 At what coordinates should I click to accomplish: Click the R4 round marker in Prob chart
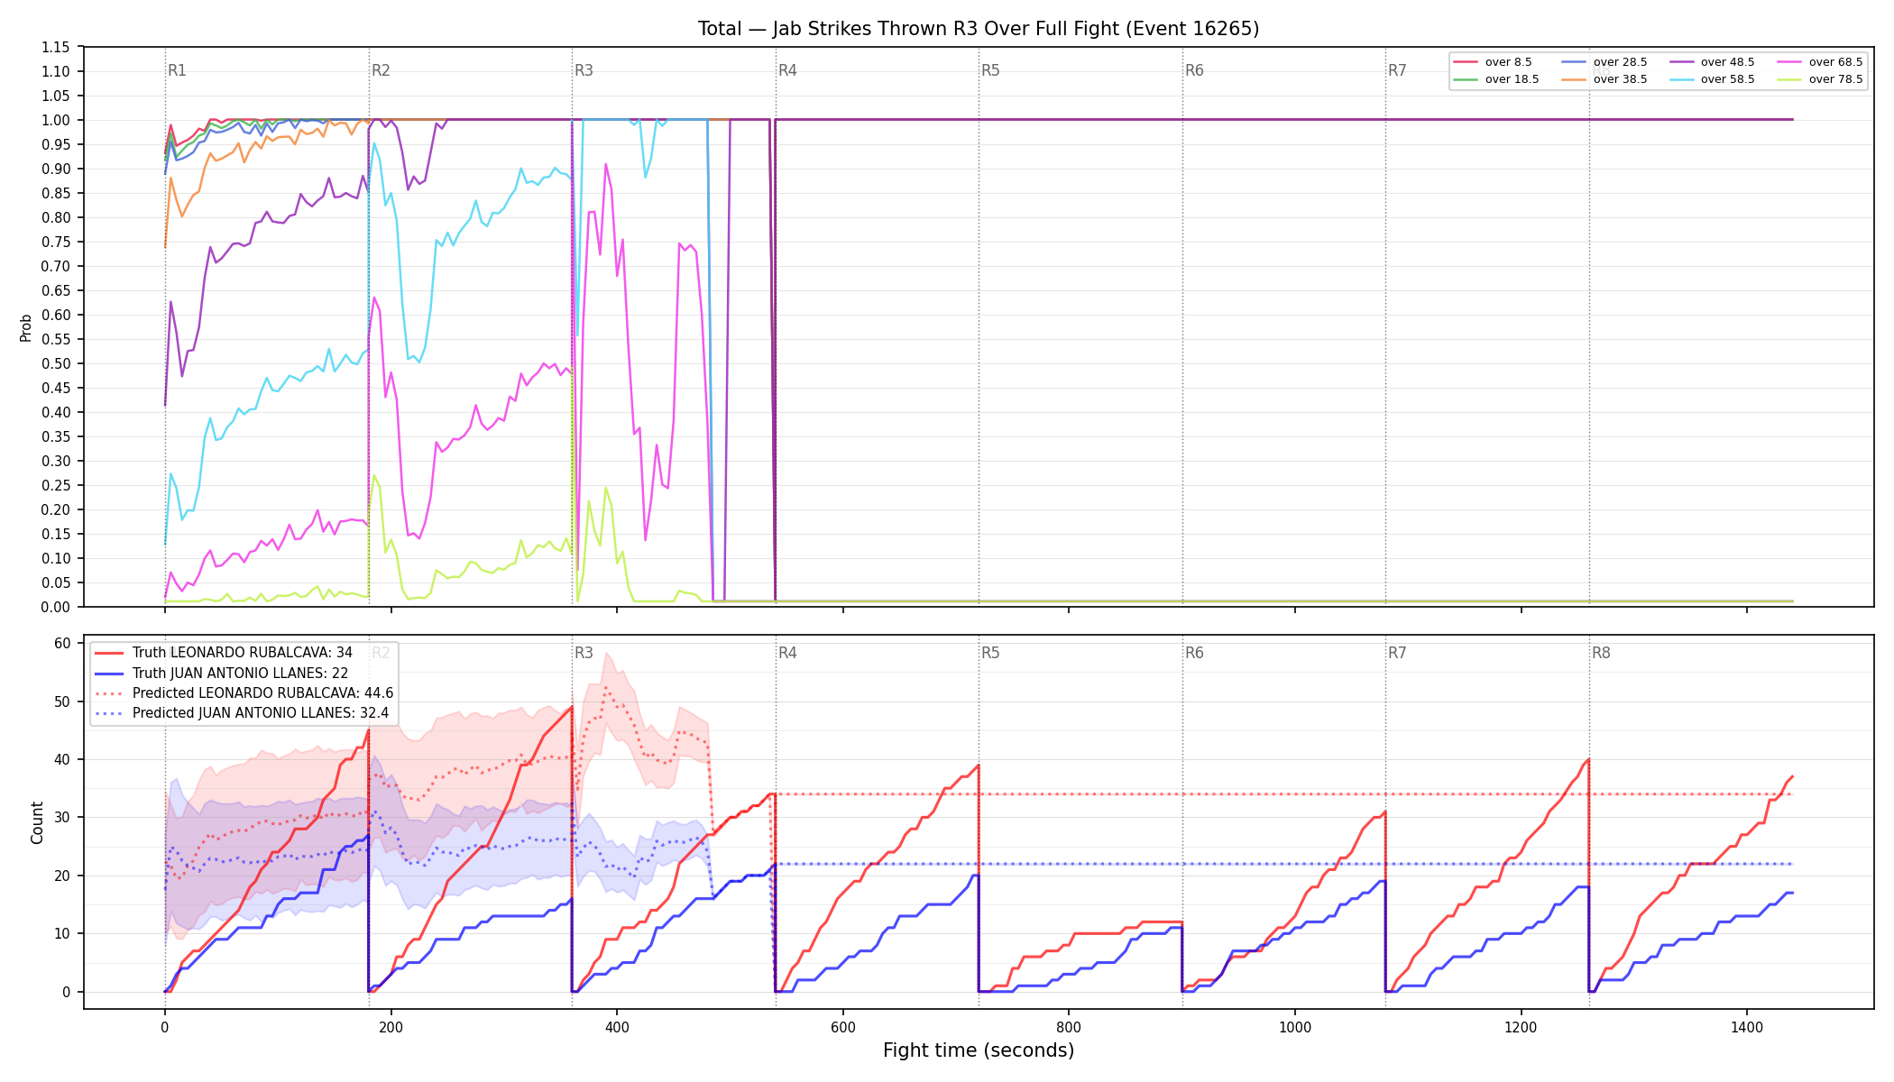[787, 70]
